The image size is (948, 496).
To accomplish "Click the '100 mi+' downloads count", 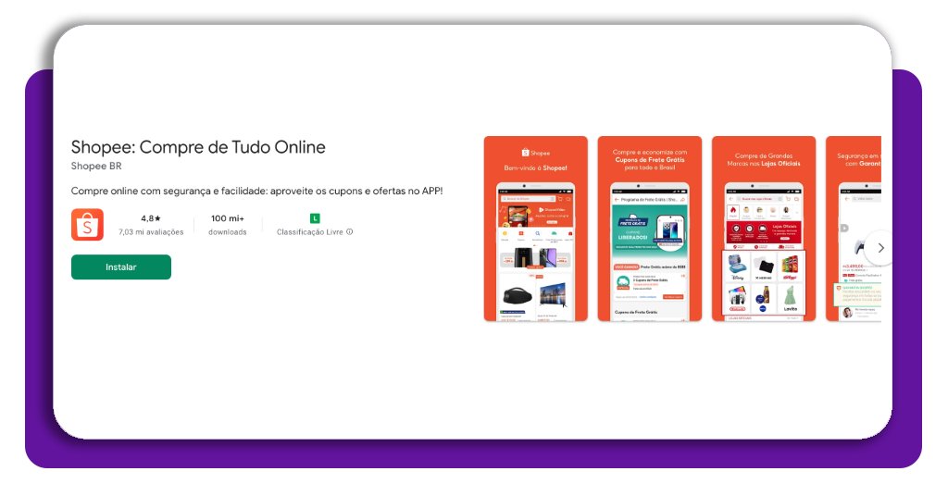I will (228, 218).
